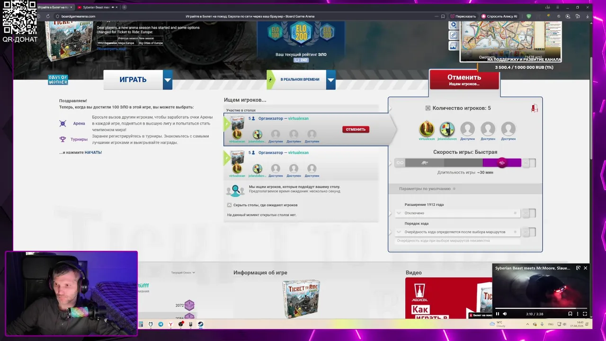Reload the page in browser toolbar

(x=48, y=16)
